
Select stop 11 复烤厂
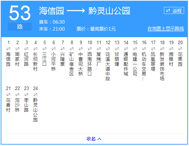click(x=99, y=59)
